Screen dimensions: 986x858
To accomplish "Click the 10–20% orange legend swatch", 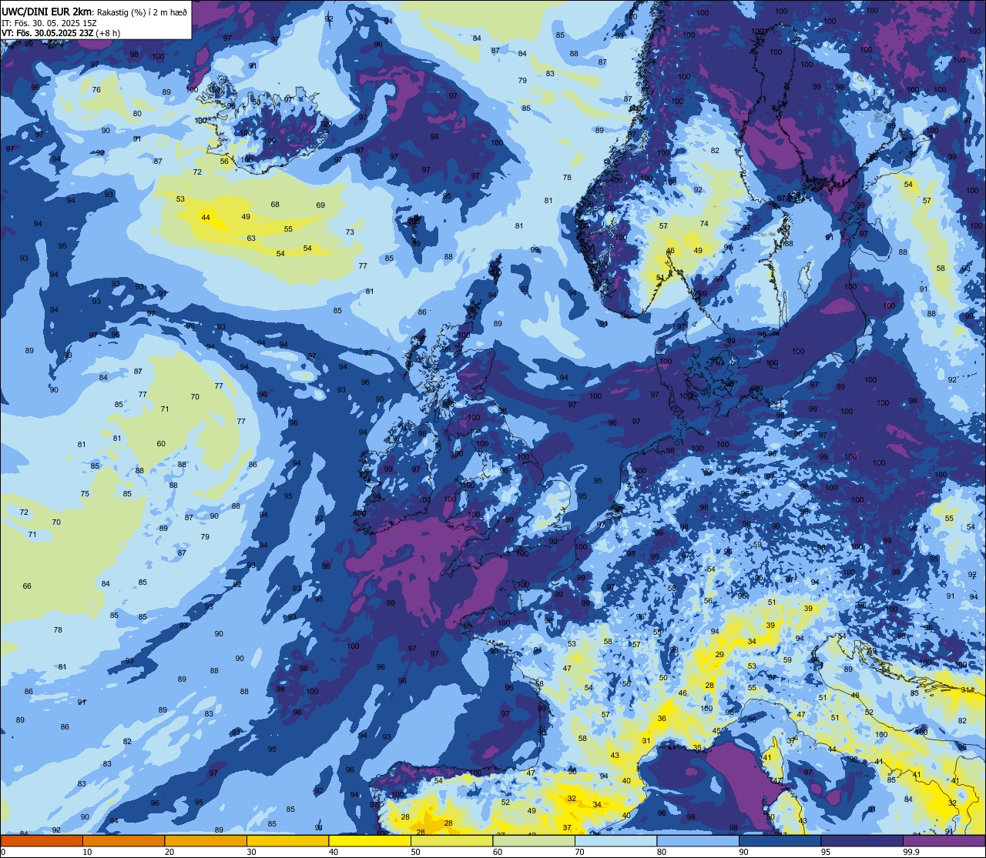I will click(123, 840).
